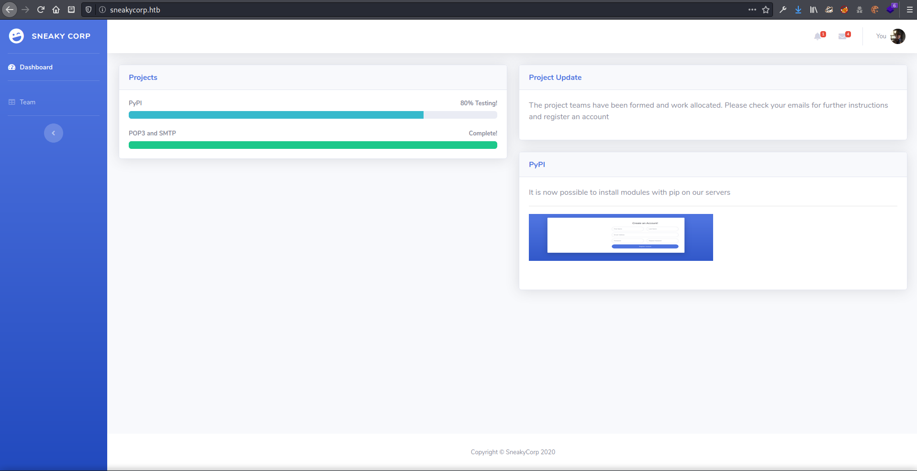Open the Firefox hamburger menu
Screen dimensions: 917x471
909,10
